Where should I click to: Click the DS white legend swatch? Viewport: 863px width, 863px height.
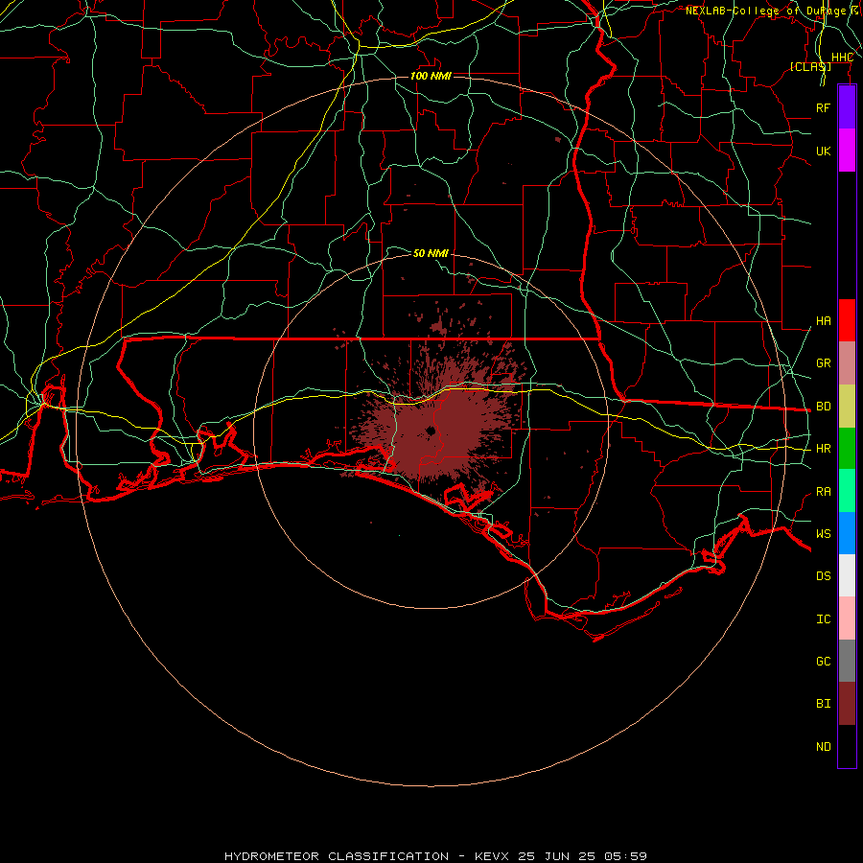click(847, 575)
